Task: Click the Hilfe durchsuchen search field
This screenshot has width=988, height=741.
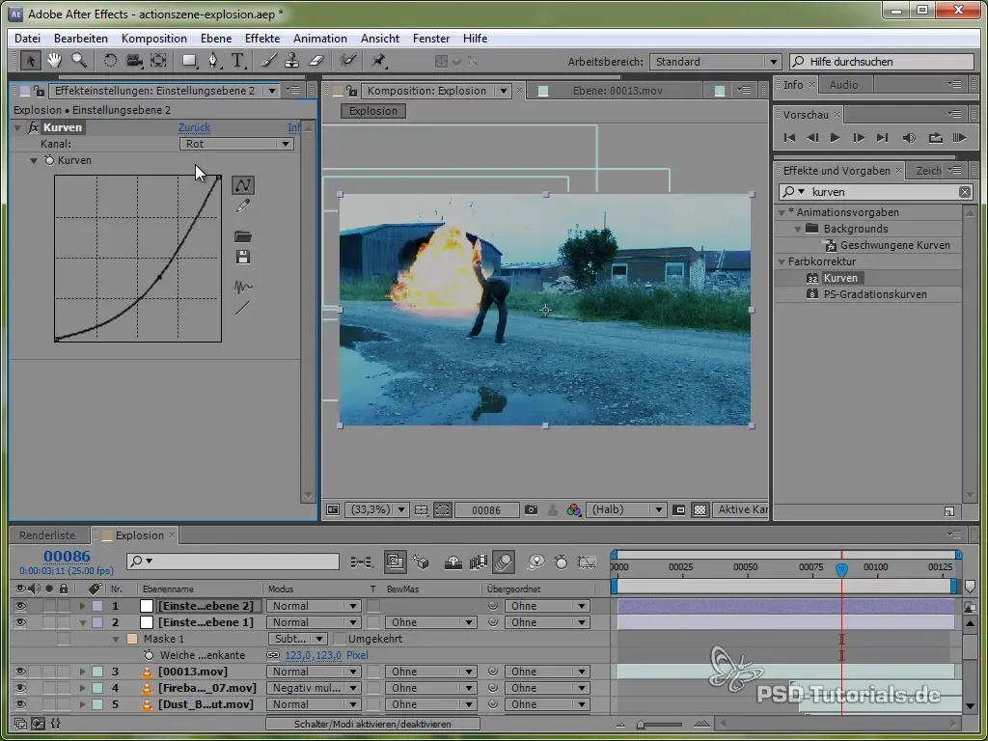Action: (882, 62)
